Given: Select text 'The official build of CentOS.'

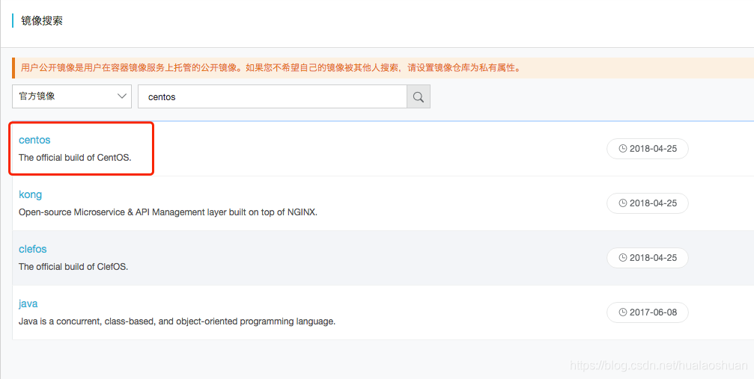Looking at the screenshot, I should pos(75,158).
